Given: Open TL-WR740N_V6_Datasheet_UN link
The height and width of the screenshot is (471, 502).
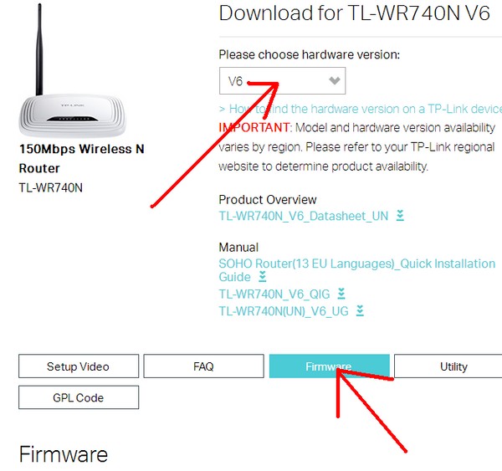Looking at the screenshot, I should (304, 216).
